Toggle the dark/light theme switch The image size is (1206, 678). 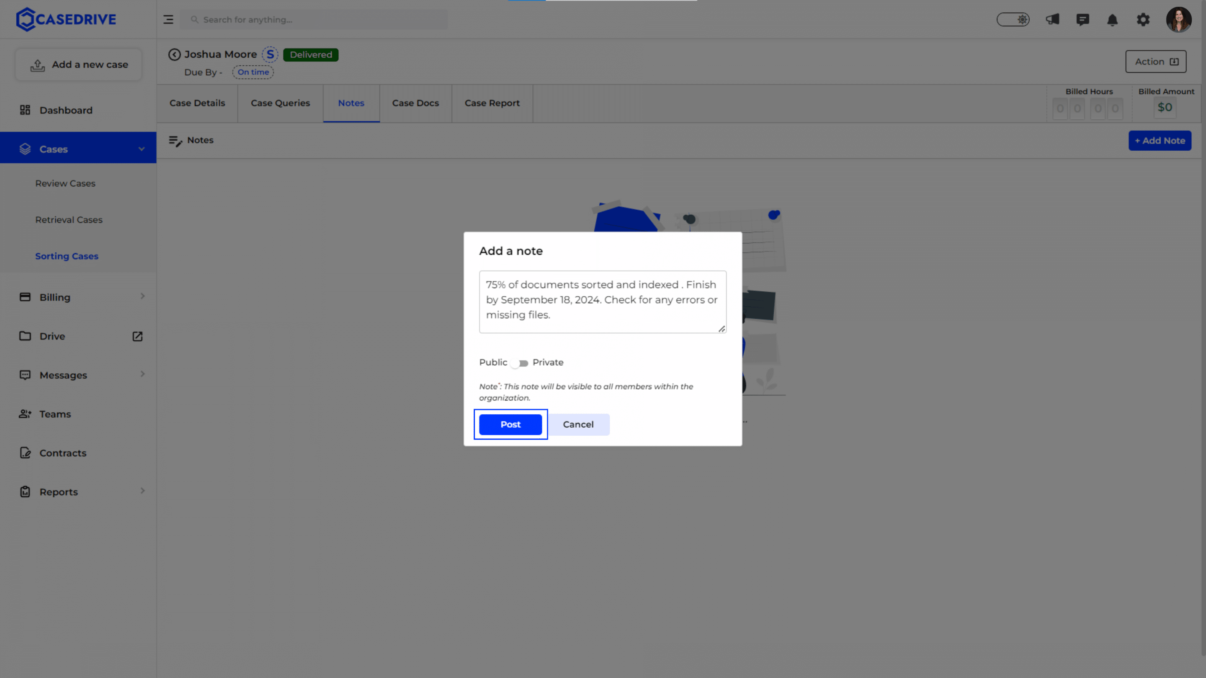click(1013, 20)
